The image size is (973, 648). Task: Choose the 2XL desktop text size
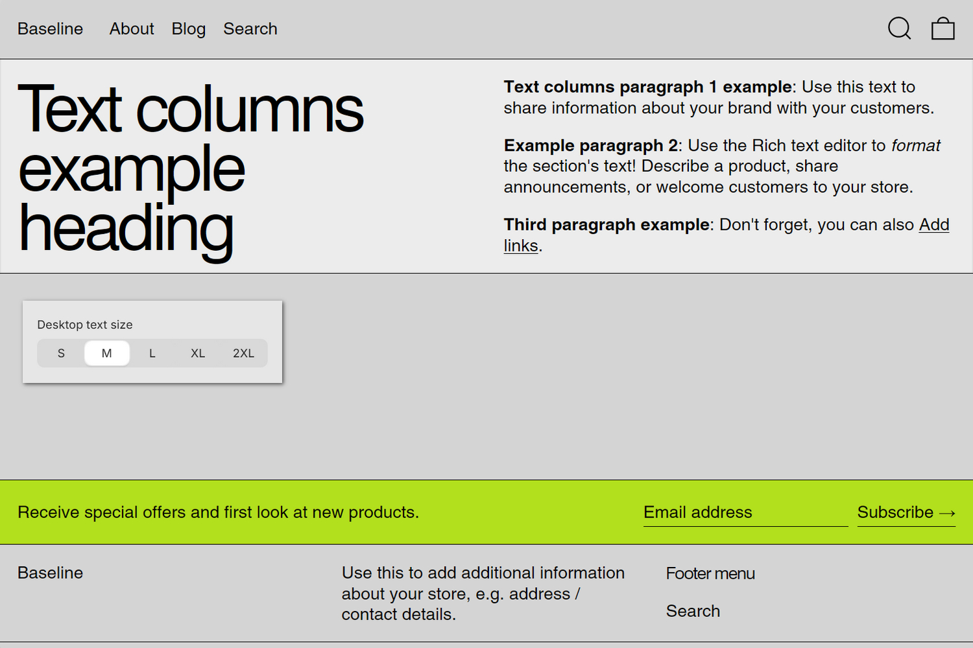[x=244, y=353]
